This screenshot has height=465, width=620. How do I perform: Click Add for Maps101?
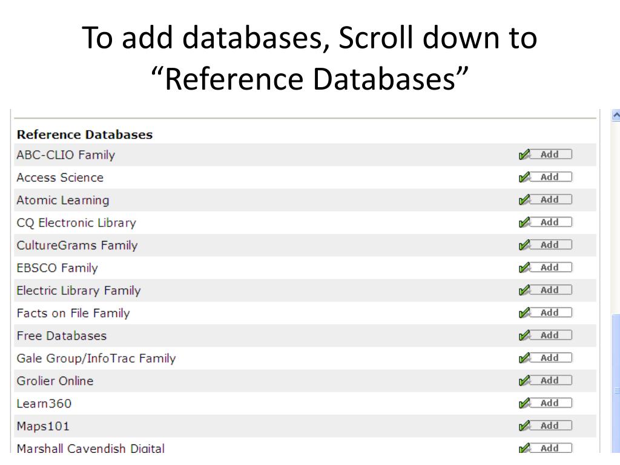click(x=546, y=426)
